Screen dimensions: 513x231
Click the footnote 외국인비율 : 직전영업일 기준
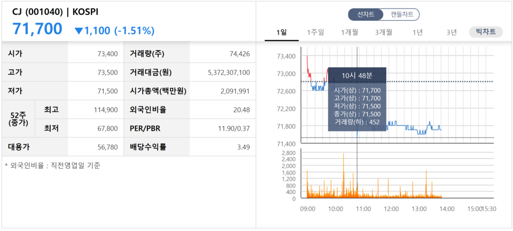(x=53, y=166)
